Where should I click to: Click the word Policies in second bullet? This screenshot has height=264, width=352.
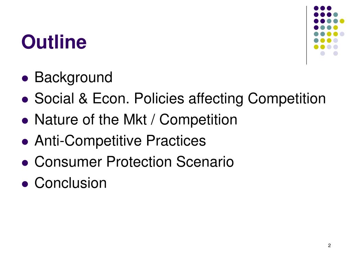click(x=159, y=99)
